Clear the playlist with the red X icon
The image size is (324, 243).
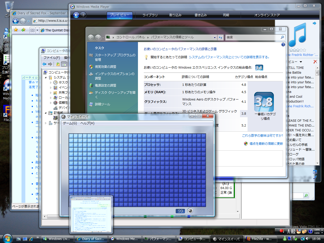(315, 62)
